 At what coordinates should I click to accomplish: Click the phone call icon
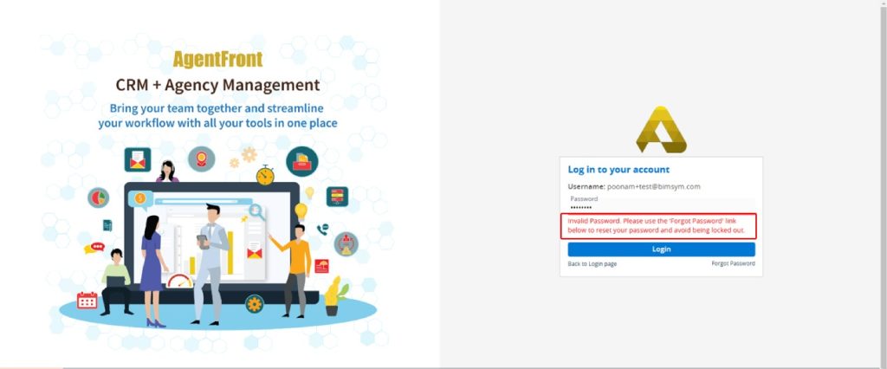pos(323,230)
